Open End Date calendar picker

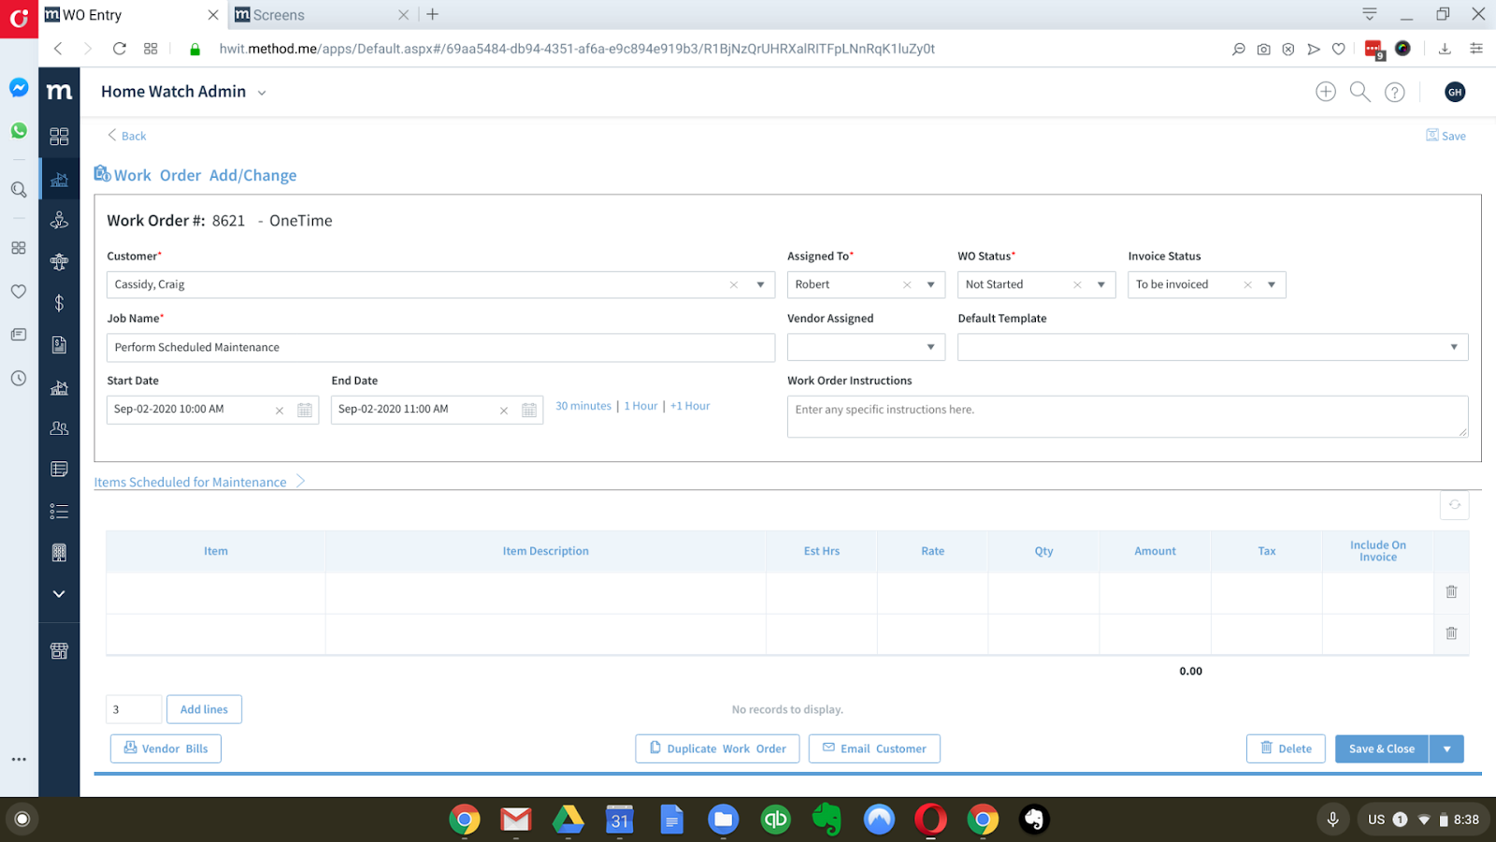point(529,410)
